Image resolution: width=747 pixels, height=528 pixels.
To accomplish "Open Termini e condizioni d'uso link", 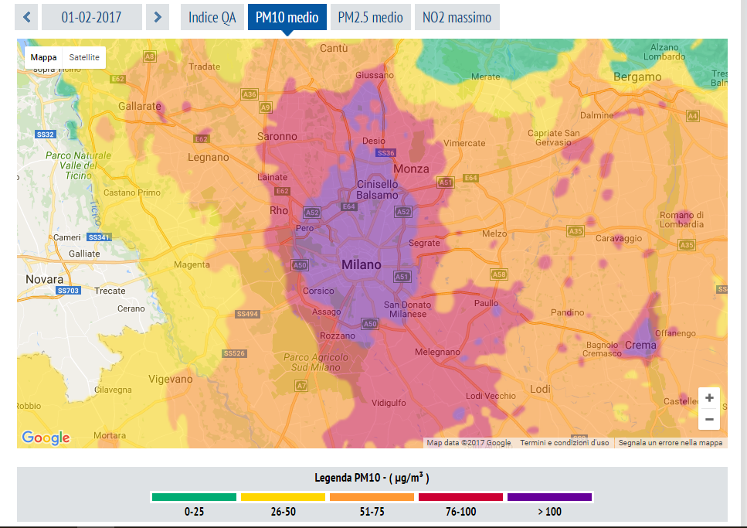I will (564, 443).
